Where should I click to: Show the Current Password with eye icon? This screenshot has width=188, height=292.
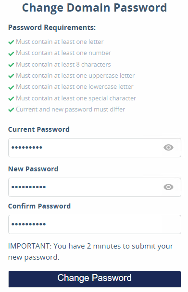point(168,148)
